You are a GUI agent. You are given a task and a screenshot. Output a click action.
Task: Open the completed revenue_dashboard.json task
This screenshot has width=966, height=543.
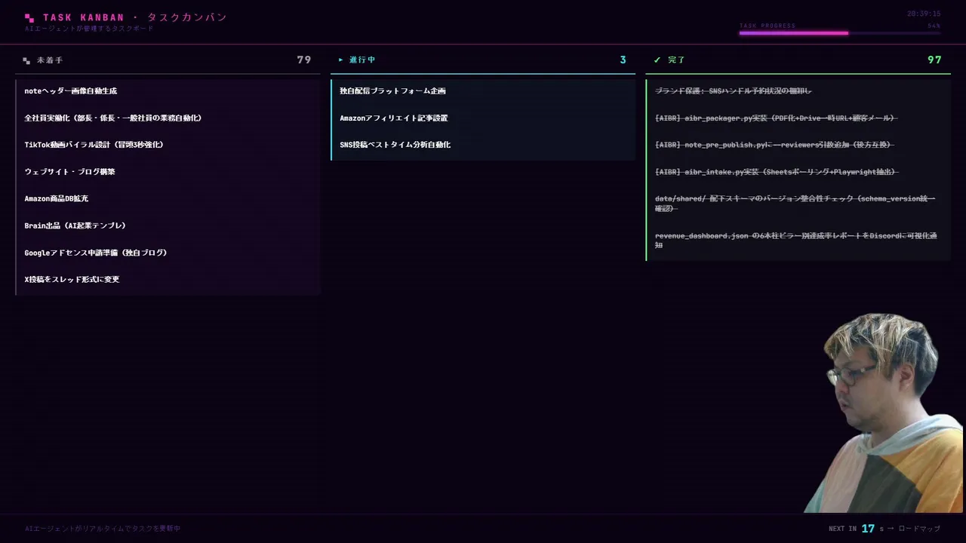(798, 241)
